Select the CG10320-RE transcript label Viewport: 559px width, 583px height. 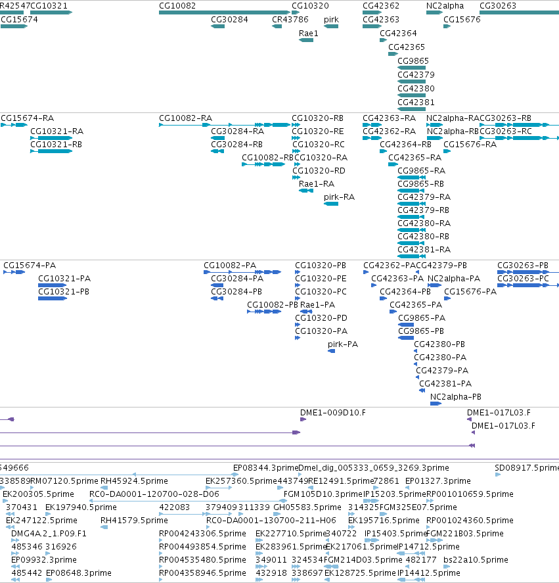click(318, 131)
